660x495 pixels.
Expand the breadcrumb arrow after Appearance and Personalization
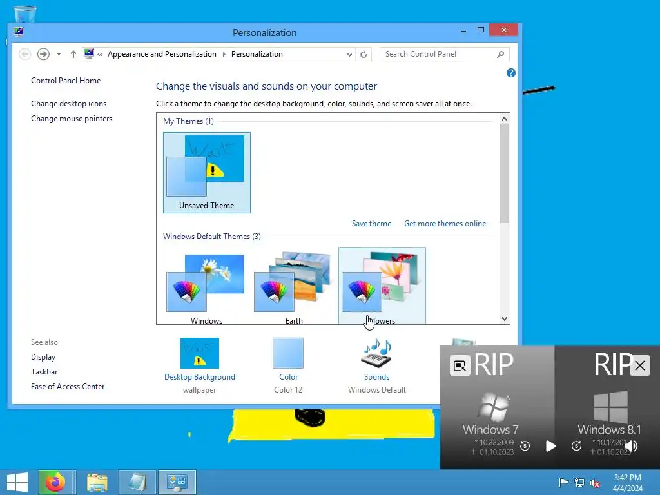(x=224, y=54)
